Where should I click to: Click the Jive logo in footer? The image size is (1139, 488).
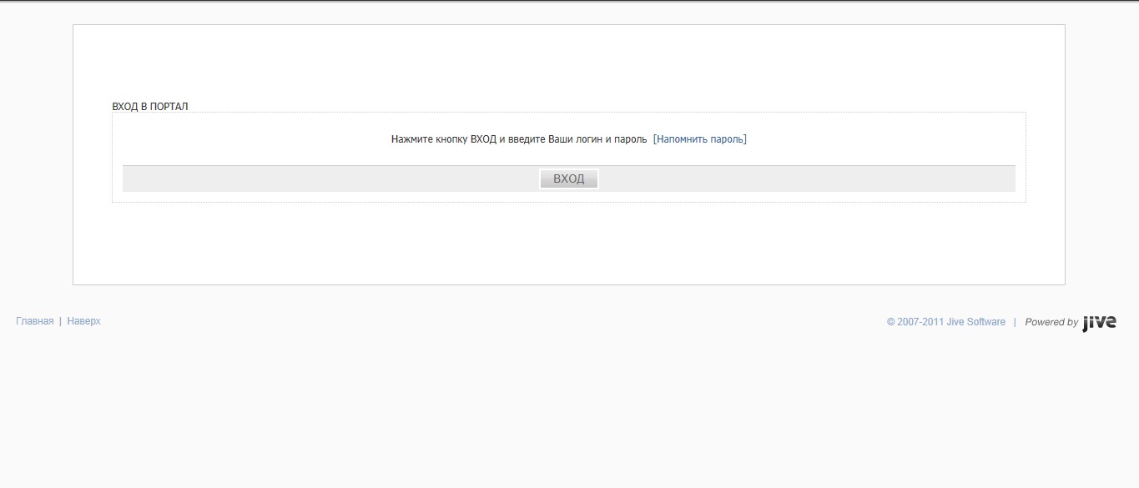coord(1099,323)
